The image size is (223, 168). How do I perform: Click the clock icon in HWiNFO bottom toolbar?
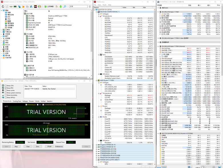tap(203, 167)
